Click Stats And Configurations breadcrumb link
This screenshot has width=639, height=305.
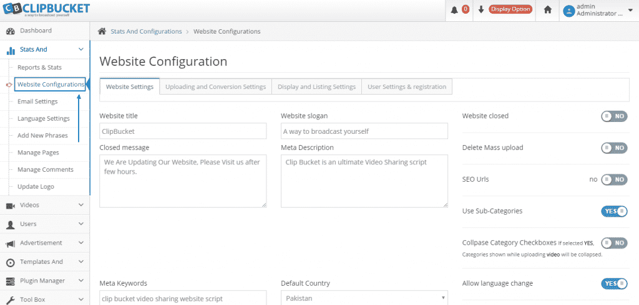click(x=146, y=31)
